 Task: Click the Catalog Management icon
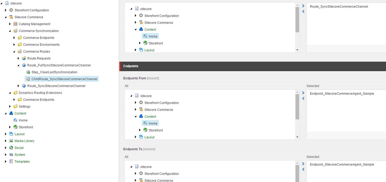[16, 24]
